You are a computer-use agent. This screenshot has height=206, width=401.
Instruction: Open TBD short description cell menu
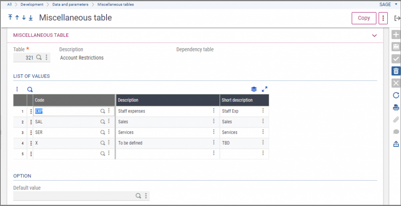[263, 142]
